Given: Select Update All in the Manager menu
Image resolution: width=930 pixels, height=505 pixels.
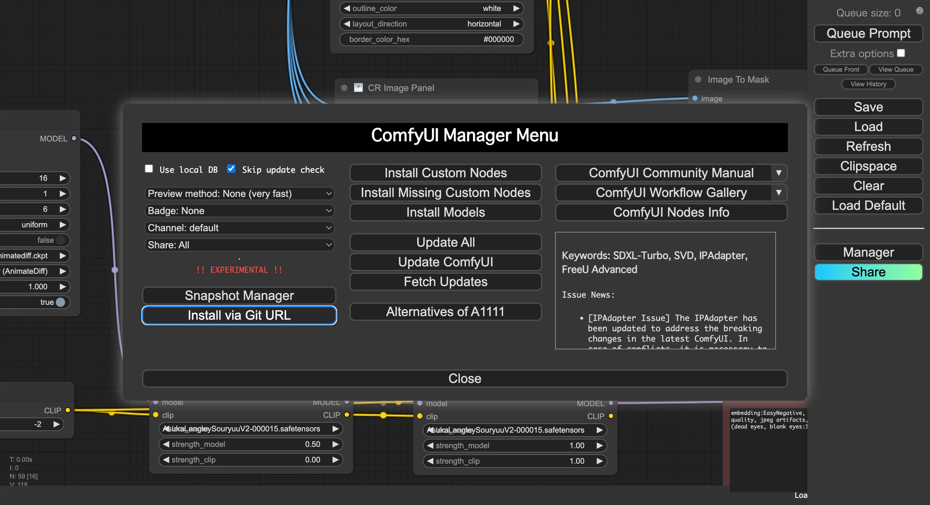Looking at the screenshot, I should [446, 242].
